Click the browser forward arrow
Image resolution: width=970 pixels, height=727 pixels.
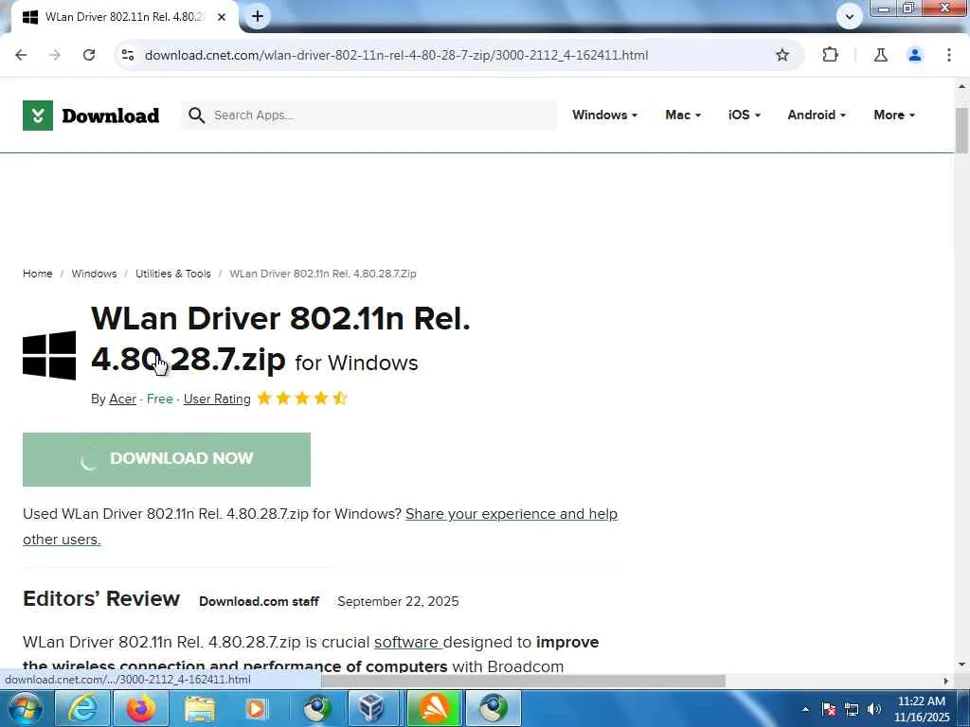click(x=55, y=55)
